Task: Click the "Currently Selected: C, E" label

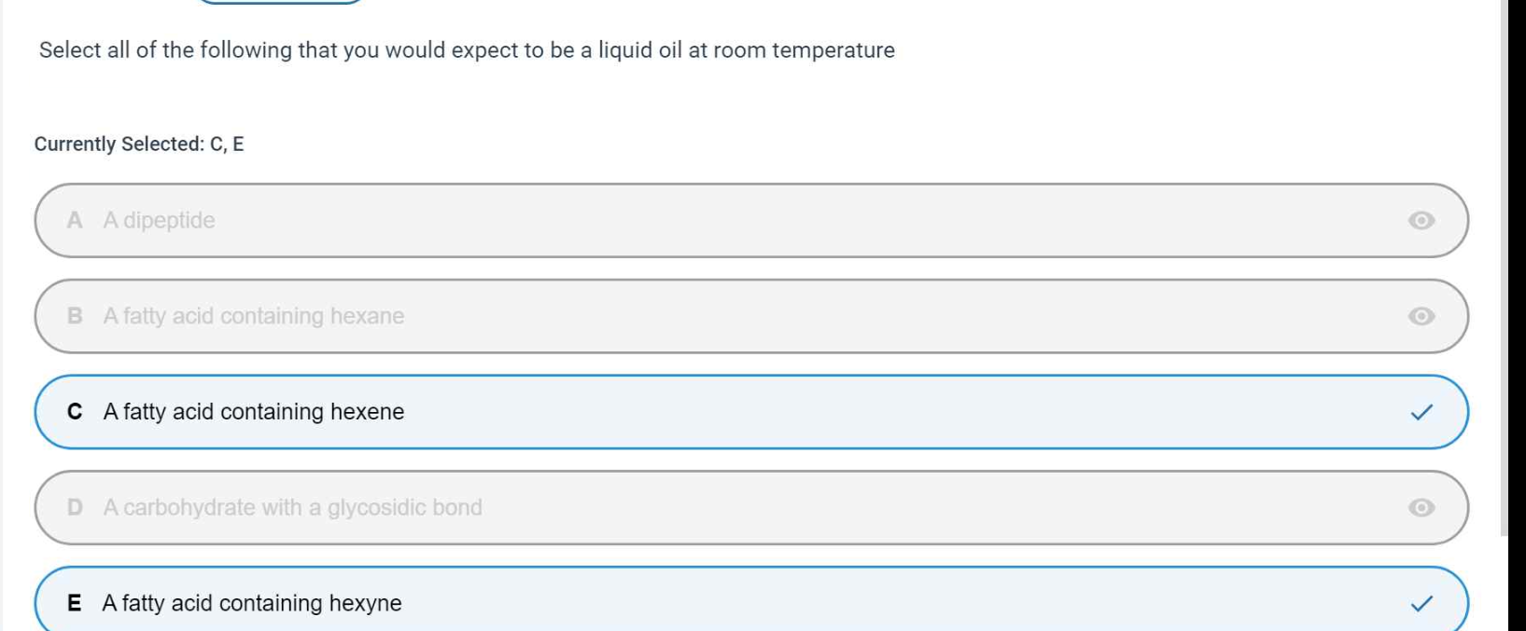Action: tap(139, 144)
